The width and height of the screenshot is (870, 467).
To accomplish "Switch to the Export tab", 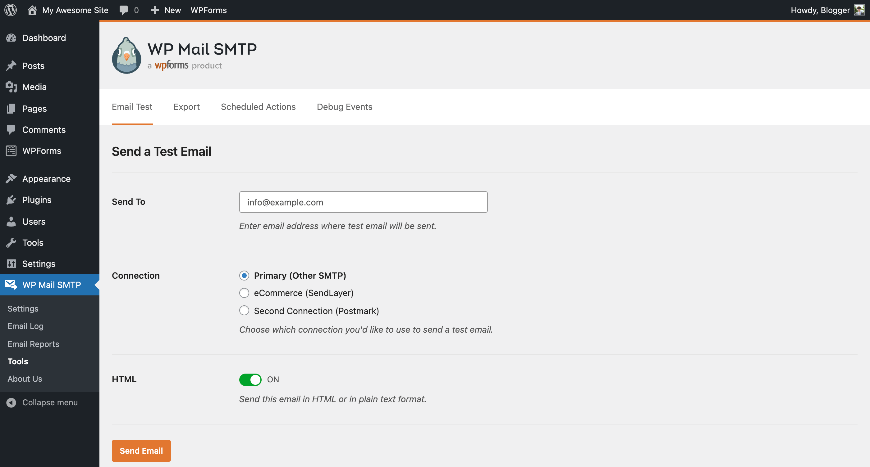I will pyautogui.click(x=186, y=106).
